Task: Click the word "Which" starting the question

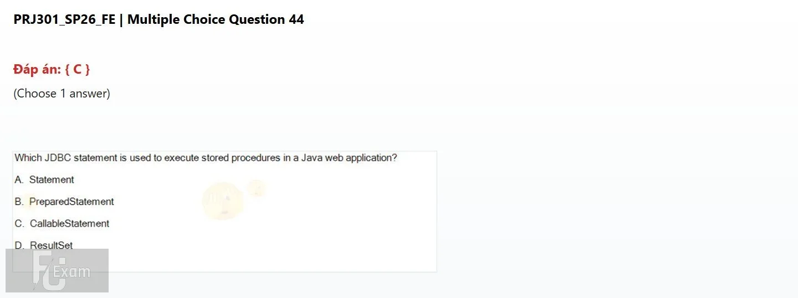Action: coord(28,158)
